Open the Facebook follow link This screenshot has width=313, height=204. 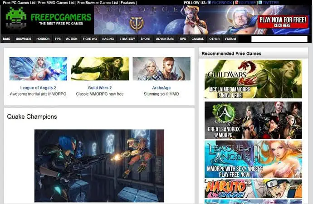coord(221,3)
